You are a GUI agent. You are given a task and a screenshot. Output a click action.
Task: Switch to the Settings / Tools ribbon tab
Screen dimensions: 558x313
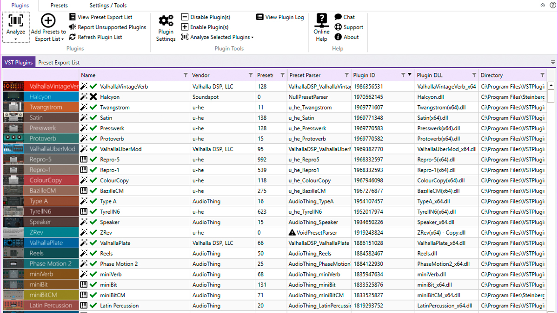(108, 6)
